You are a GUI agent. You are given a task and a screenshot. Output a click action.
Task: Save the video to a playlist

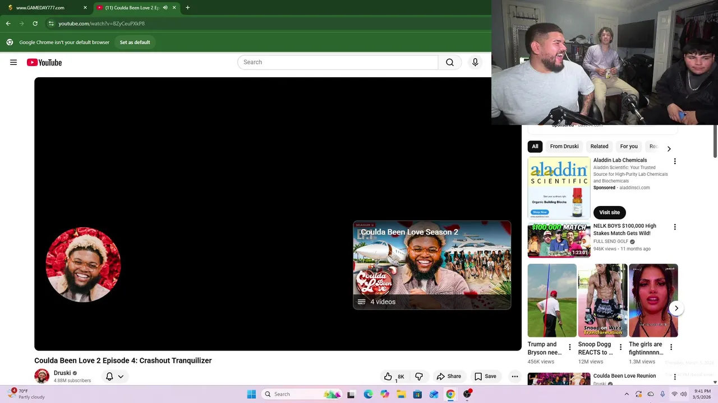tap(485, 377)
